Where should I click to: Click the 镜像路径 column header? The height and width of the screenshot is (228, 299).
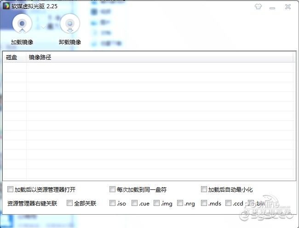point(160,57)
